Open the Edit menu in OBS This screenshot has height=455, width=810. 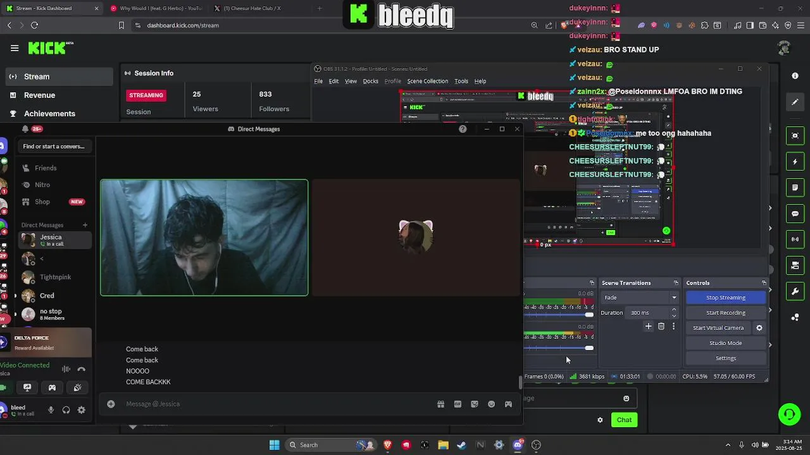tap(333, 81)
